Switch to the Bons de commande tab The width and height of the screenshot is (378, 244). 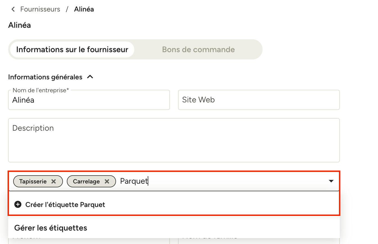click(x=198, y=49)
